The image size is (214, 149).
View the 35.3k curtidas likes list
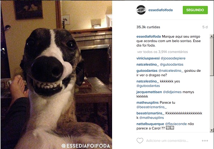tap(148, 27)
